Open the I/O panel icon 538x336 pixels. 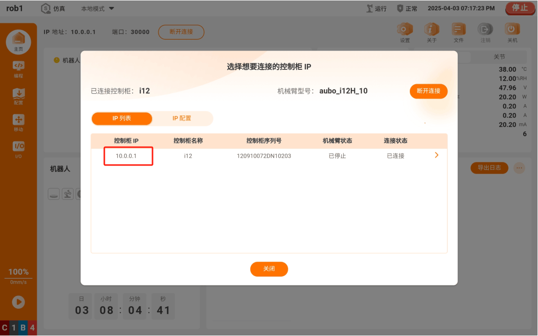pyautogui.click(x=18, y=150)
